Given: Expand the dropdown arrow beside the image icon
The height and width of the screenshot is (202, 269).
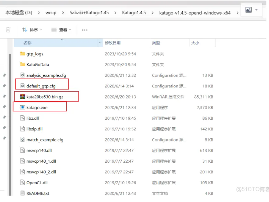Looking at the screenshot, I should 256,10.
